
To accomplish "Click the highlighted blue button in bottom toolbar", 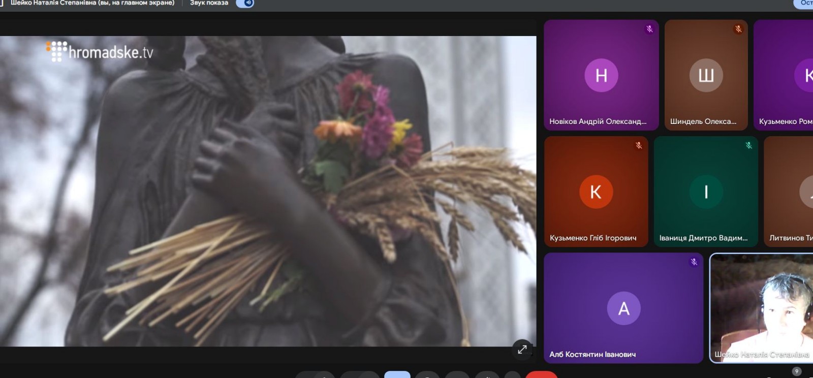I will [397, 374].
